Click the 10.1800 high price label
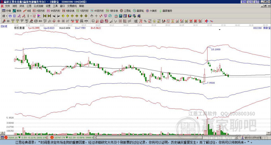Viewport: 271px width, 145px height. pos(216,49)
